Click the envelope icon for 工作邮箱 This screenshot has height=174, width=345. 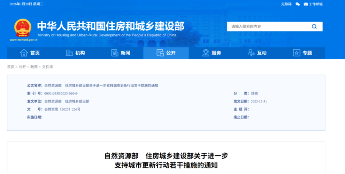(x=306, y=4)
